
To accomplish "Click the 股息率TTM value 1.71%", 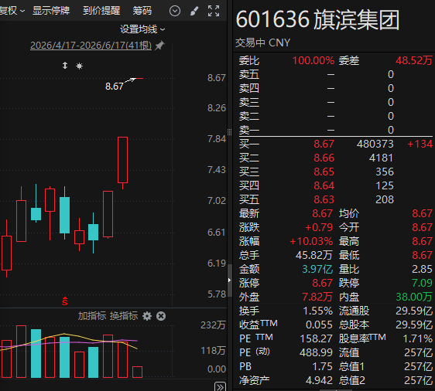I will (x=417, y=338).
